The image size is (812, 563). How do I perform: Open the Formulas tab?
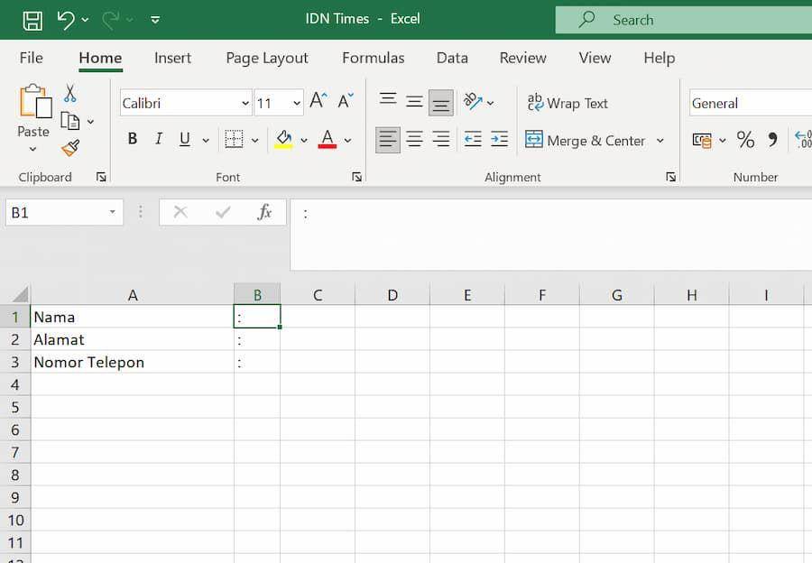click(373, 58)
